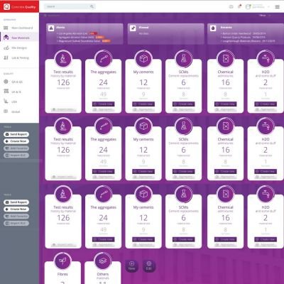
Task: Click the Recents panel icon
Action: (213, 28)
